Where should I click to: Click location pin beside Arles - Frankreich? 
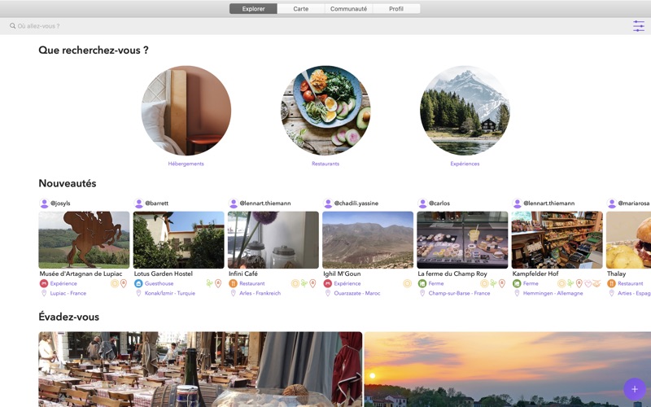point(234,293)
